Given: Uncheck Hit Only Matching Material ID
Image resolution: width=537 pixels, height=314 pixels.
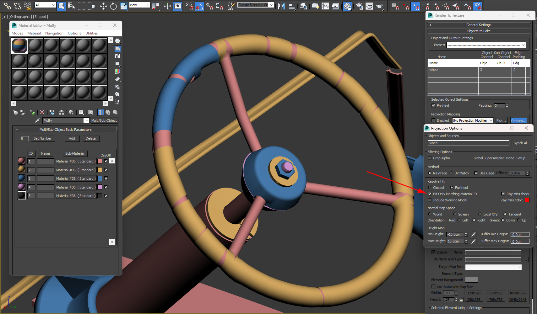Looking at the screenshot, I should coord(430,194).
